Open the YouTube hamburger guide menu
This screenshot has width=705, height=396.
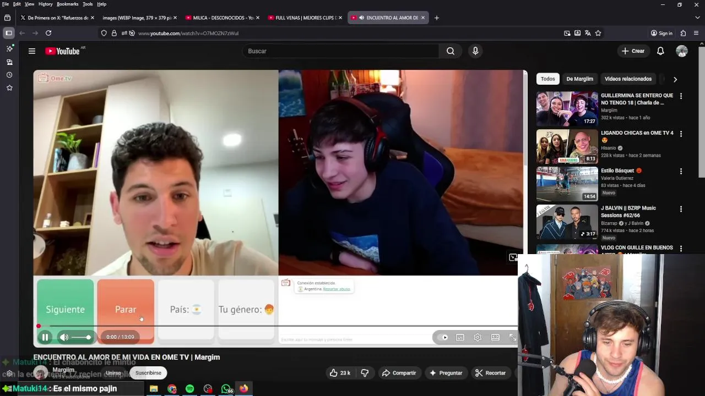tap(32, 51)
